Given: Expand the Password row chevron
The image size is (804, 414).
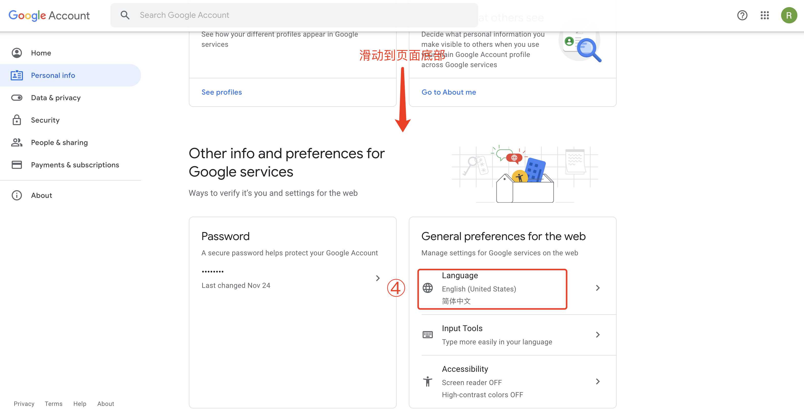Looking at the screenshot, I should coord(378,278).
